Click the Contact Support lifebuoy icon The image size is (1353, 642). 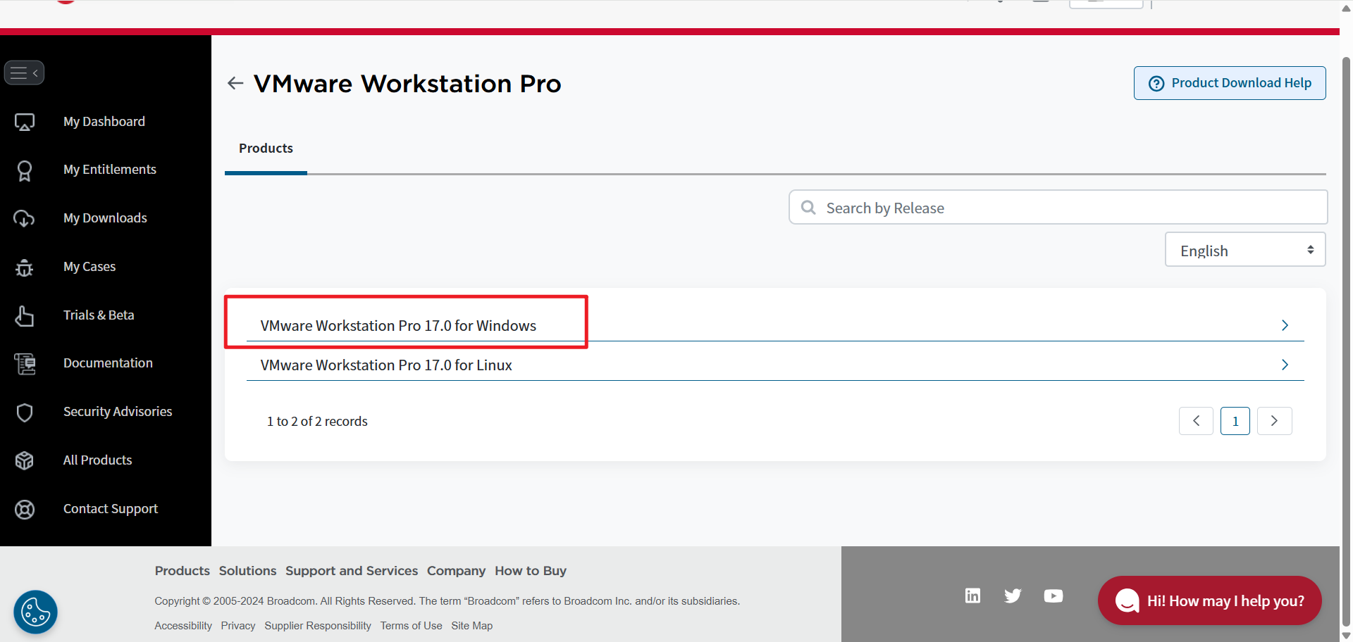point(25,509)
